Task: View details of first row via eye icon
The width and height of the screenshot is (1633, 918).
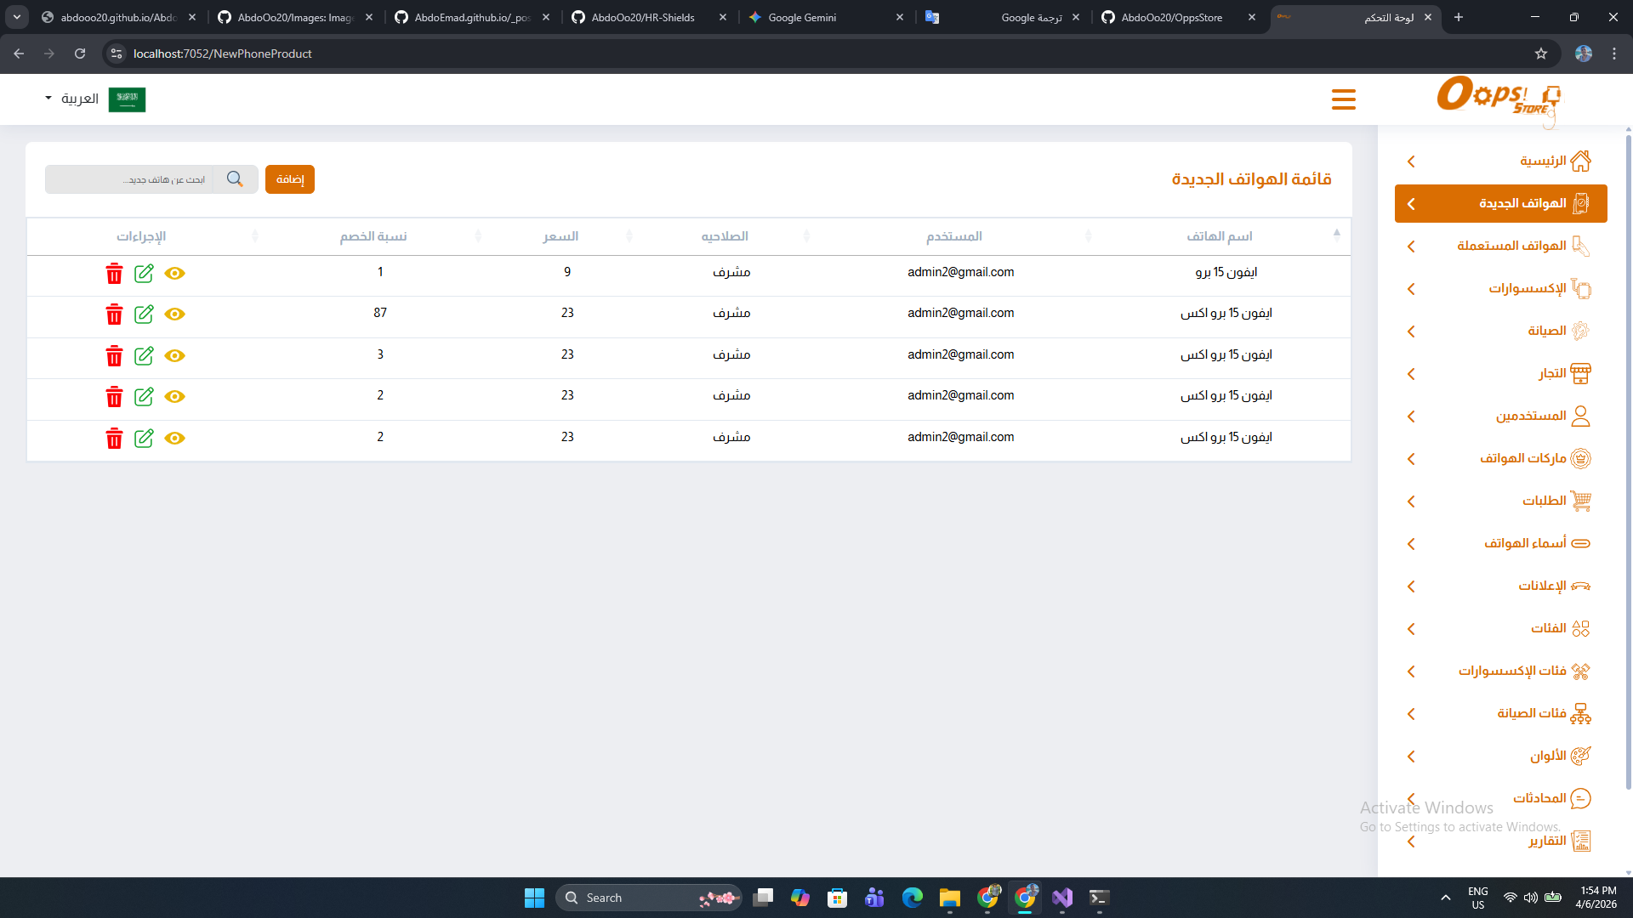Action: pyautogui.click(x=174, y=273)
